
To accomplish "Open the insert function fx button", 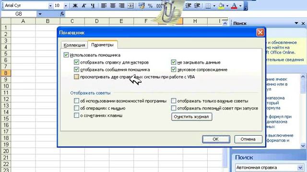I will tap(62, 14).
